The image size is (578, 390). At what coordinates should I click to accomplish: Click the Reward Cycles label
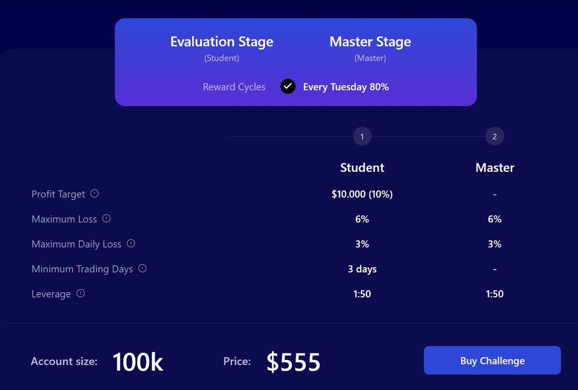point(234,87)
